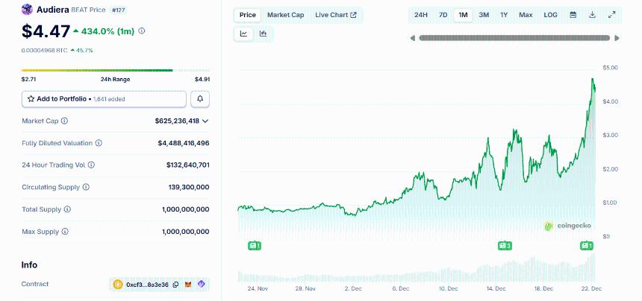Click the purple diamond icon beside contract
Screen dimensions: 642x301
coord(201,284)
